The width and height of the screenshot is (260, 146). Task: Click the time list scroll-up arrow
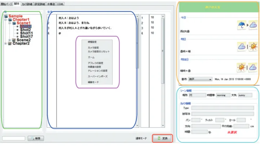163,17
